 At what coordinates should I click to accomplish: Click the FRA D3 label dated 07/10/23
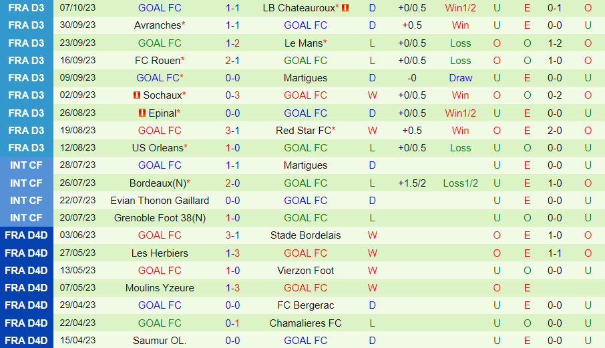(27, 8)
